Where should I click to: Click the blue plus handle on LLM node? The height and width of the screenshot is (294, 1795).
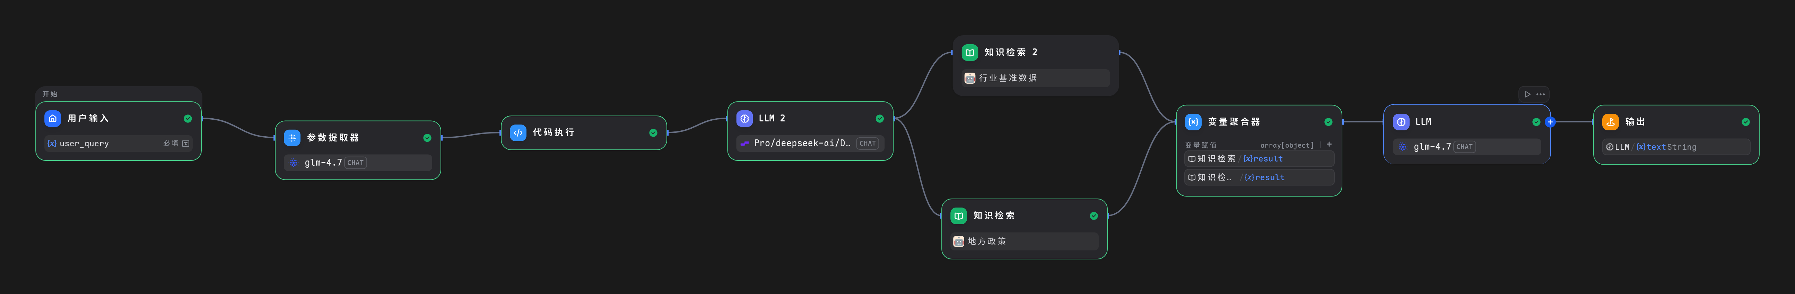[x=1550, y=122]
